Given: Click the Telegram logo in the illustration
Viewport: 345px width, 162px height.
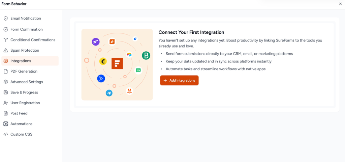Looking at the screenshot, I should click(x=109, y=93).
